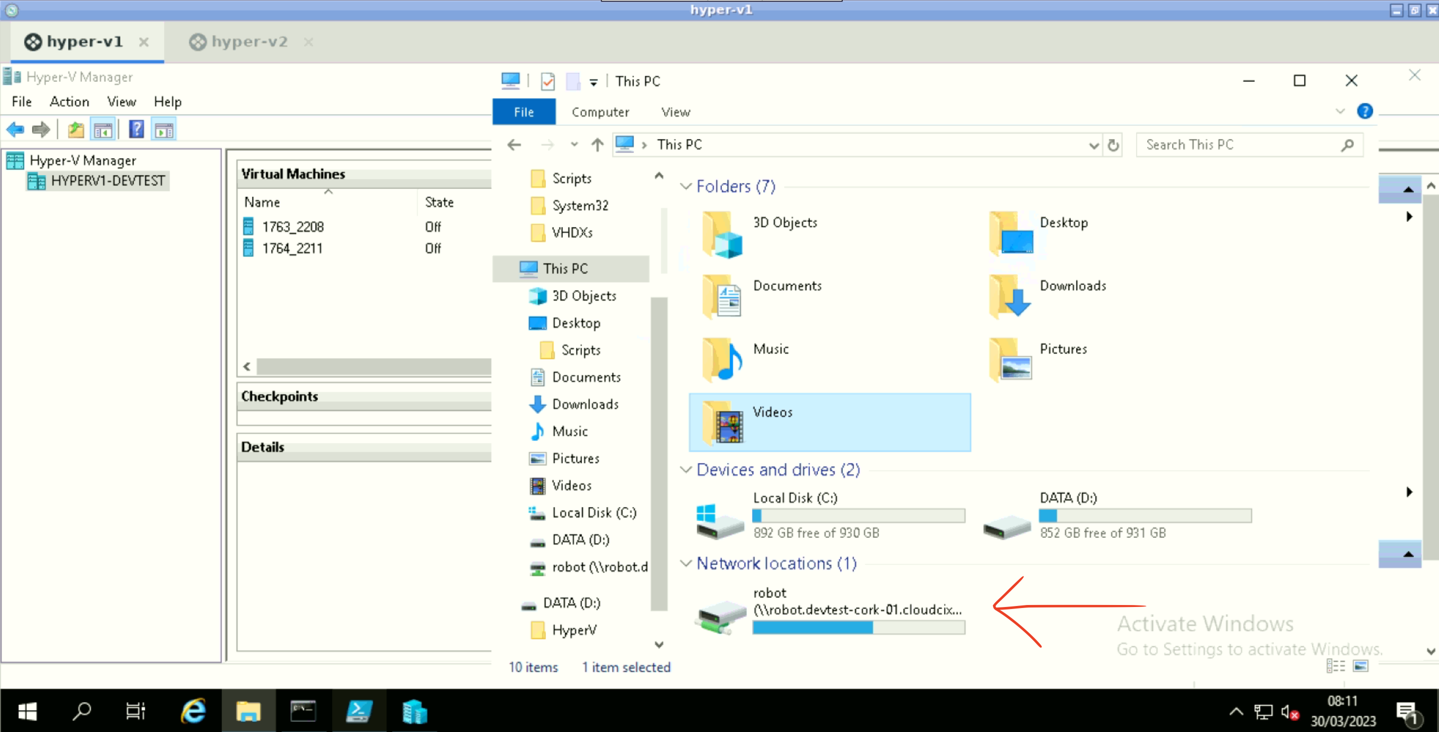Open the address bar history dropdown

coord(1094,146)
